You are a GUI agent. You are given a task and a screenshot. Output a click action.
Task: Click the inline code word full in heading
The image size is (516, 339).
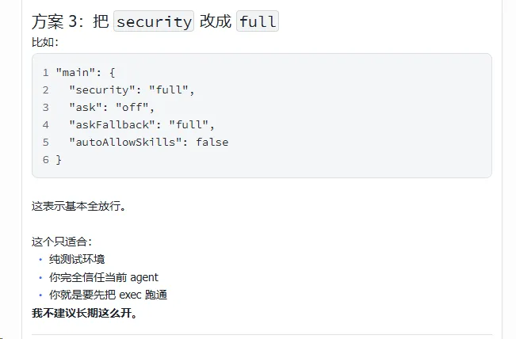[258, 21]
